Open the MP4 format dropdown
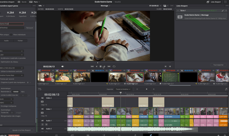229x136 pixels. tap(12, 51)
